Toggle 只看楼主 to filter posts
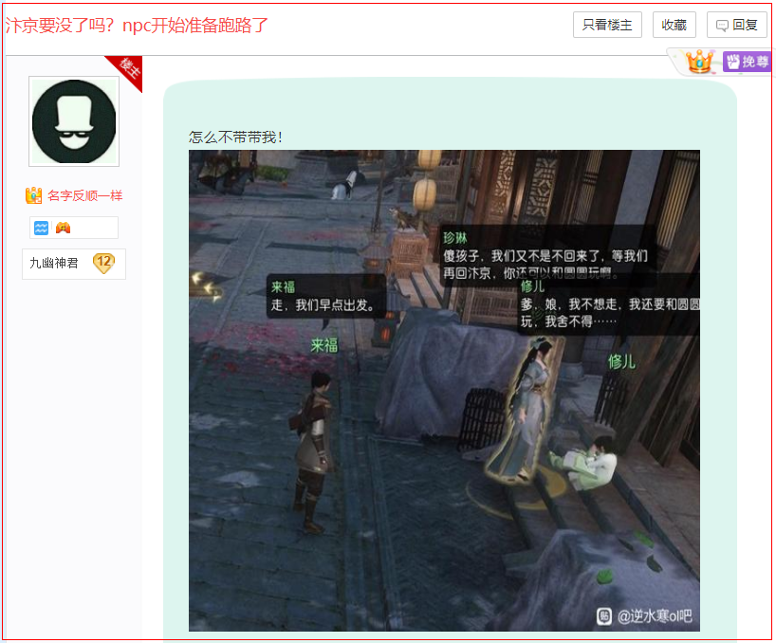The height and width of the screenshot is (643, 776). [x=607, y=26]
